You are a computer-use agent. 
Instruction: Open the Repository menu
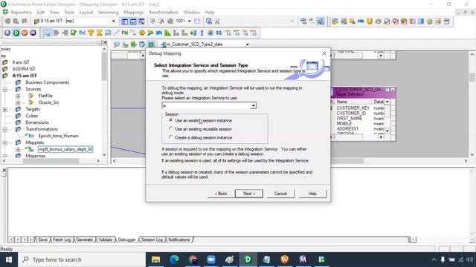tap(22, 12)
